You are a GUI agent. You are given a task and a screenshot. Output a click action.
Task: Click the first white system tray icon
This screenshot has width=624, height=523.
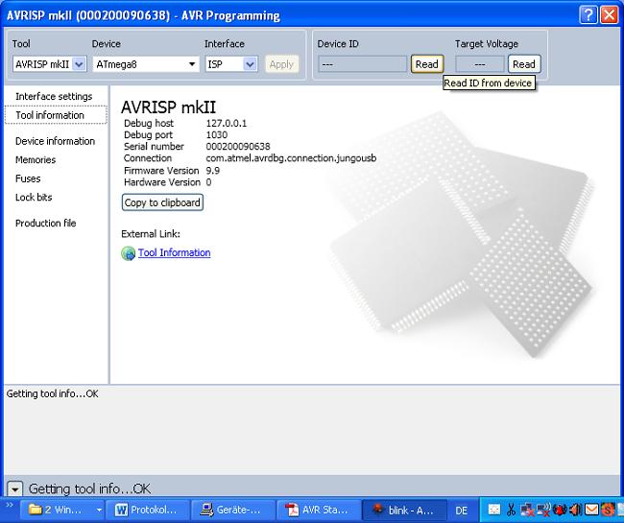494,510
